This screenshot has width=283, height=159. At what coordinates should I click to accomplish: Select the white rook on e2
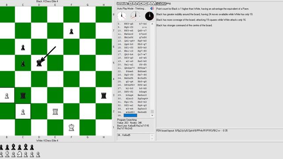pyautogui.click(x=55, y=112)
